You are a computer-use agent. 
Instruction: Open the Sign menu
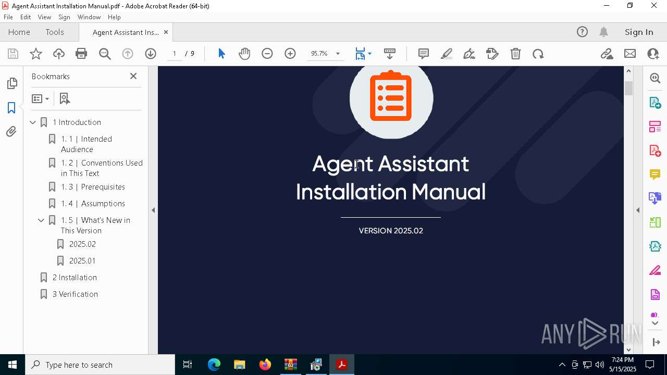tap(65, 17)
